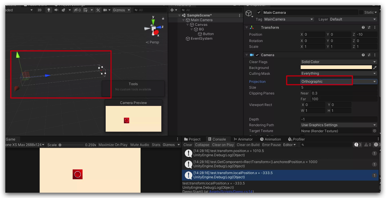This screenshot has width=386, height=198.
Task: Toggle scene effects icon in Scene toolbar
Action: point(63,10)
